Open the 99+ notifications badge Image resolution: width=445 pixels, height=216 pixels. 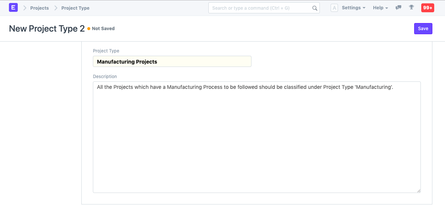point(428,8)
